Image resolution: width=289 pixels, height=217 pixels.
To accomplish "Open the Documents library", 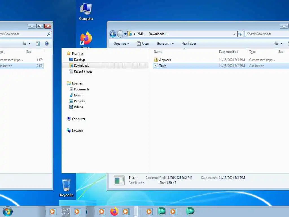I will (82, 89).
